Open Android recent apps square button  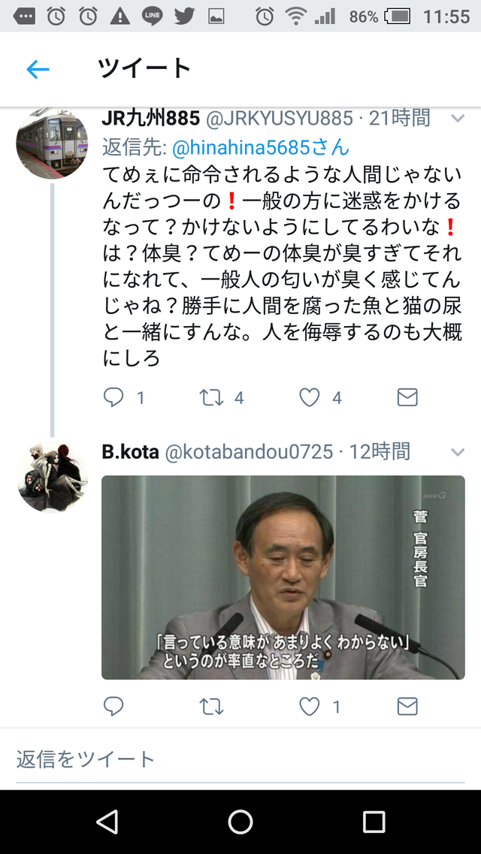[x=374, y=822]
